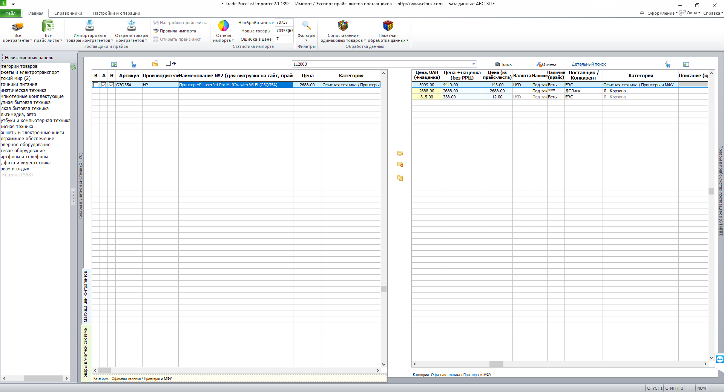
Task: Expand the Справка dropdown
Action: 713,13
